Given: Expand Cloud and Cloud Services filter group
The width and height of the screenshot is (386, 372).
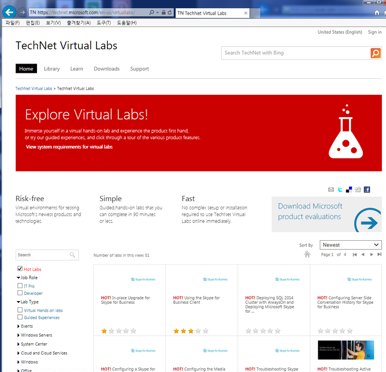Looking at the screenshot, I should (18, 353).
